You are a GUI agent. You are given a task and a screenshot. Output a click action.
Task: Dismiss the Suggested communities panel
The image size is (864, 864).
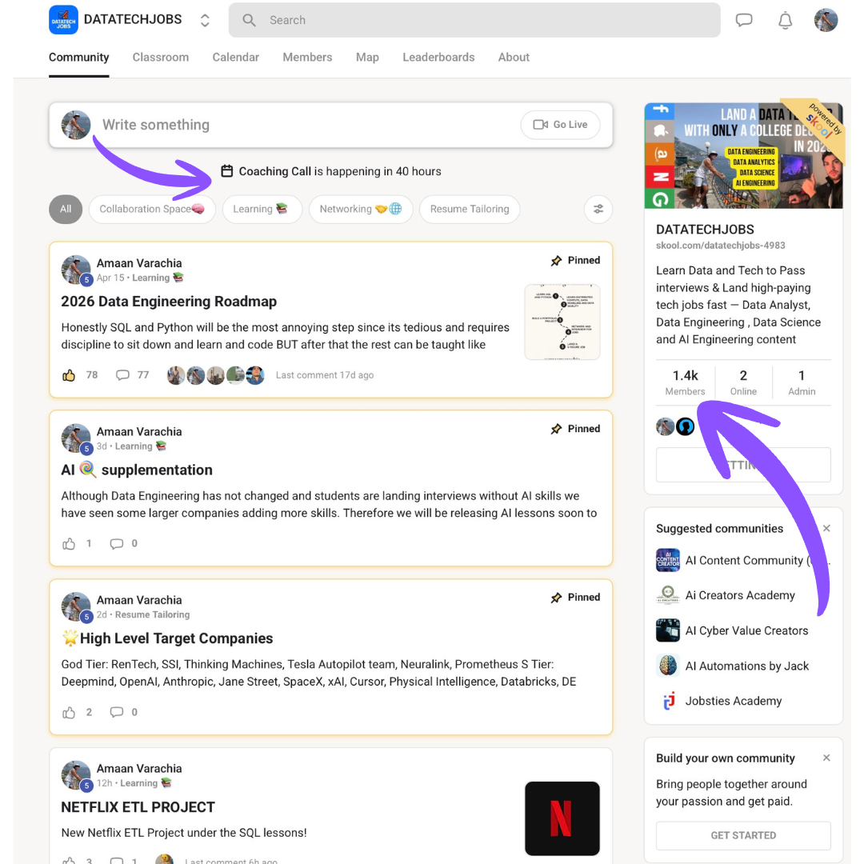coord(826,529)
